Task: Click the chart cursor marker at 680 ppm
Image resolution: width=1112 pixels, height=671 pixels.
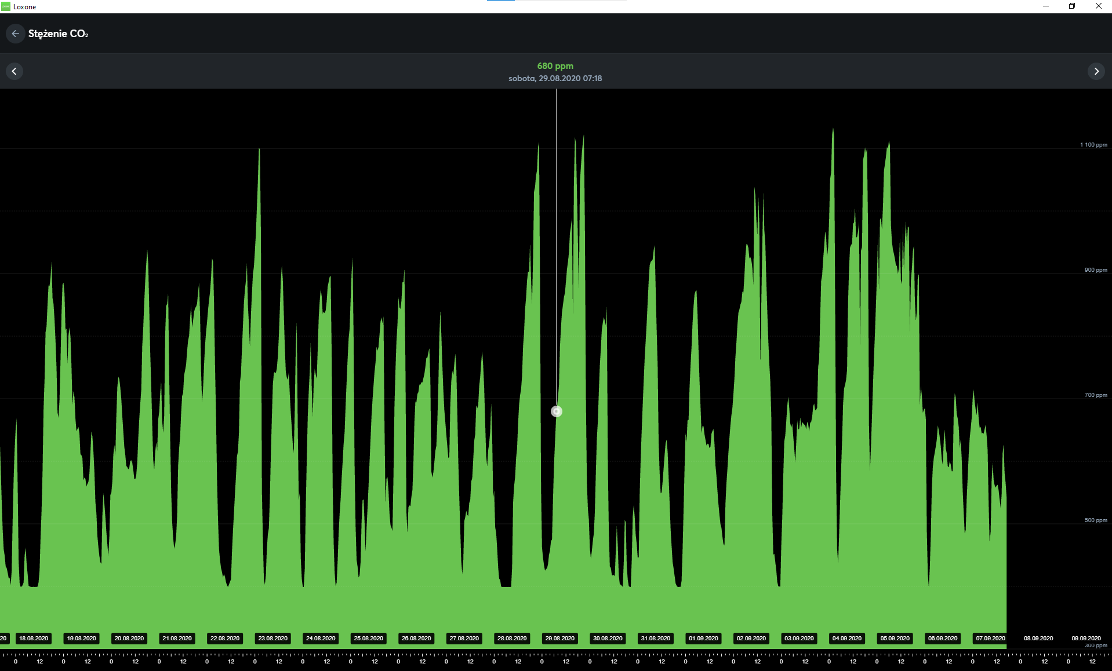Action: pyautogui.click(x=557, y=411)
